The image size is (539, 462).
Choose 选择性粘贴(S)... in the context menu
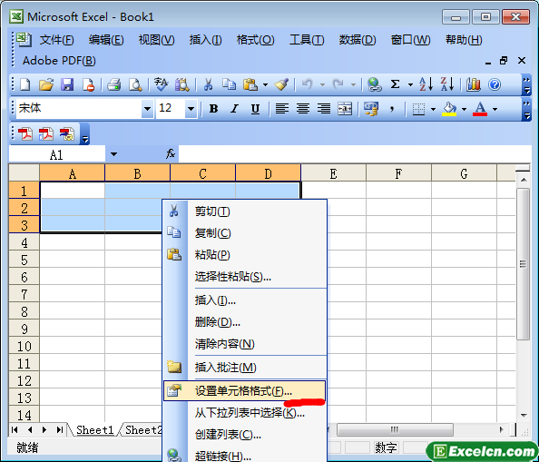244,276
